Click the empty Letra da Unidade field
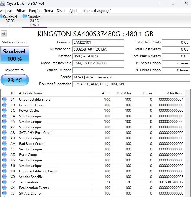The height and width of the screenshot is (198, 191). click(98, 70)
